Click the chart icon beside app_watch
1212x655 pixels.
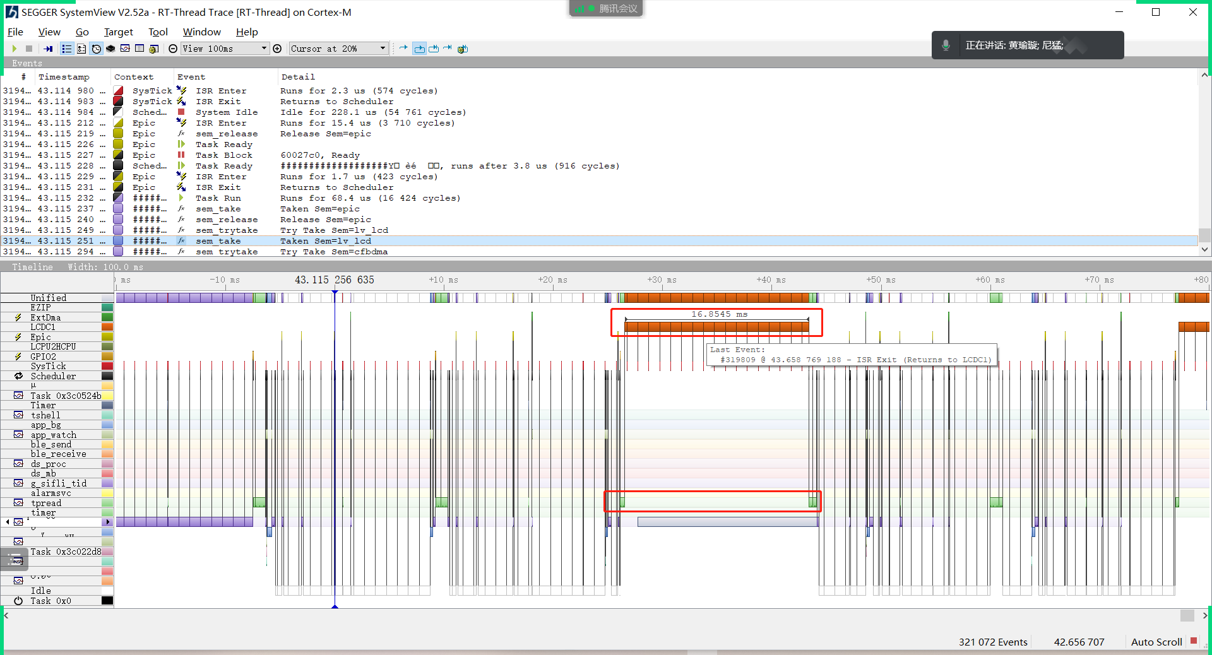coord(18,435)
